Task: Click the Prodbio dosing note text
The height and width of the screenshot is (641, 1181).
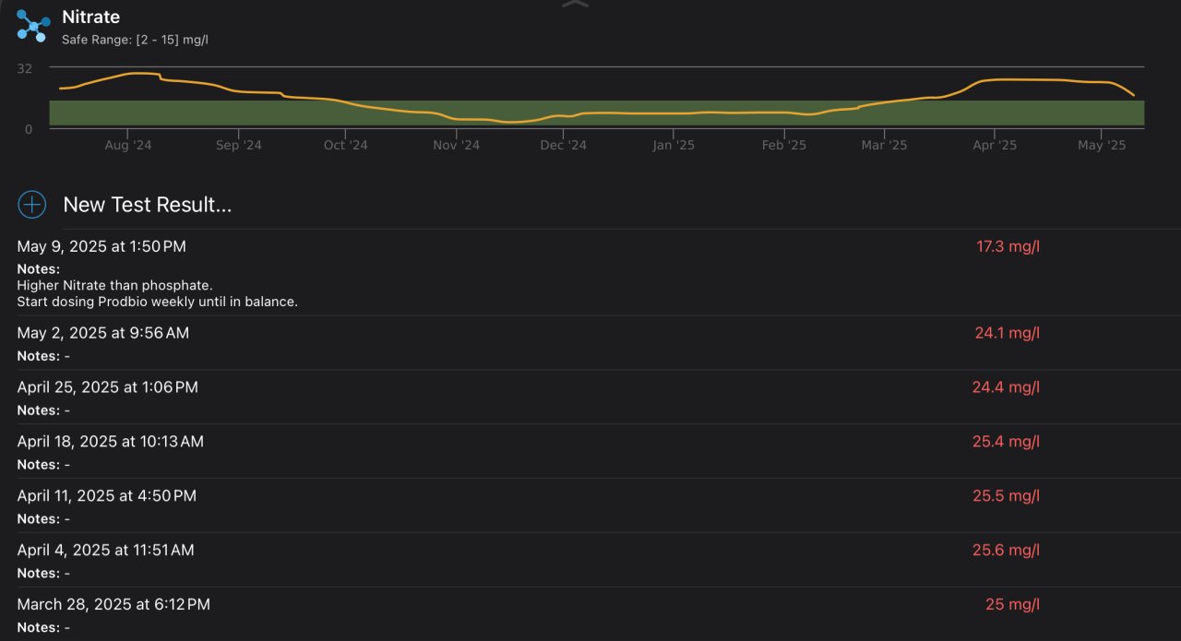Action: [157, 302]
